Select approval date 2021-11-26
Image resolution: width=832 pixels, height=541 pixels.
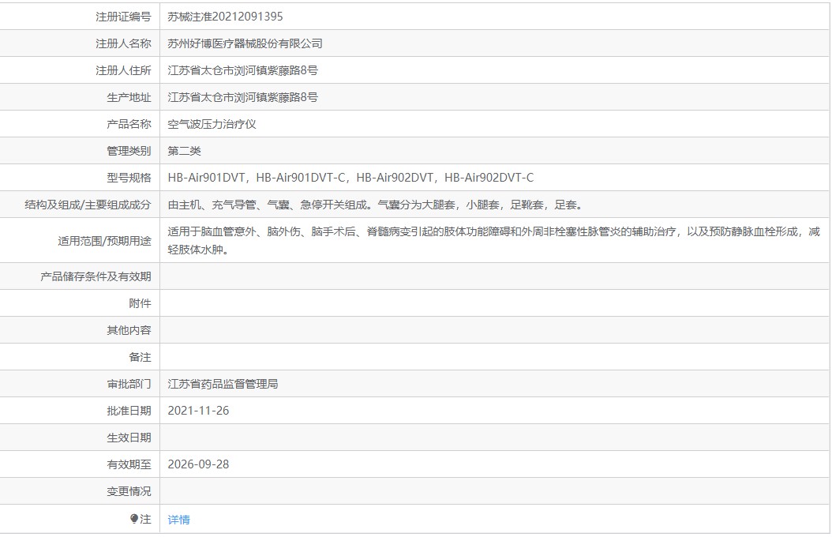198,411
